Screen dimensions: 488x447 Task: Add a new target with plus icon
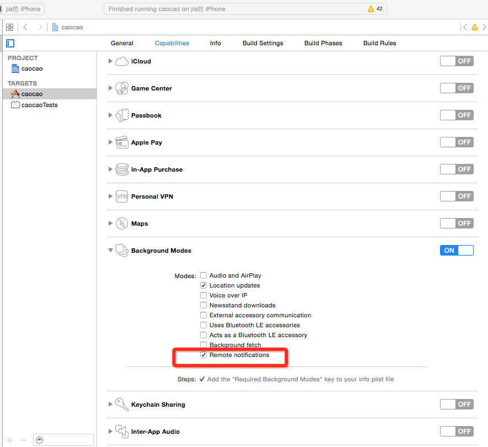coord(9,440)
